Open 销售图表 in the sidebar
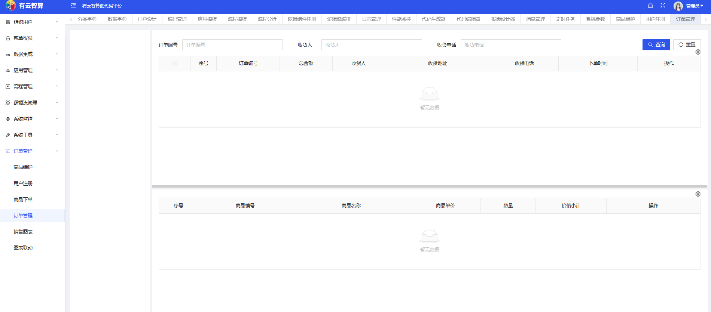 (23, 232)
